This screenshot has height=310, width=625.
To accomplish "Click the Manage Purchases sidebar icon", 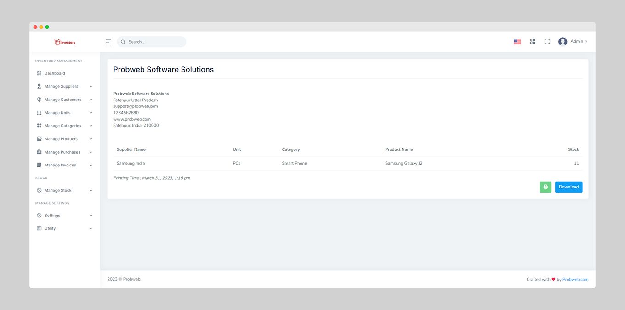I will (39, 152).
